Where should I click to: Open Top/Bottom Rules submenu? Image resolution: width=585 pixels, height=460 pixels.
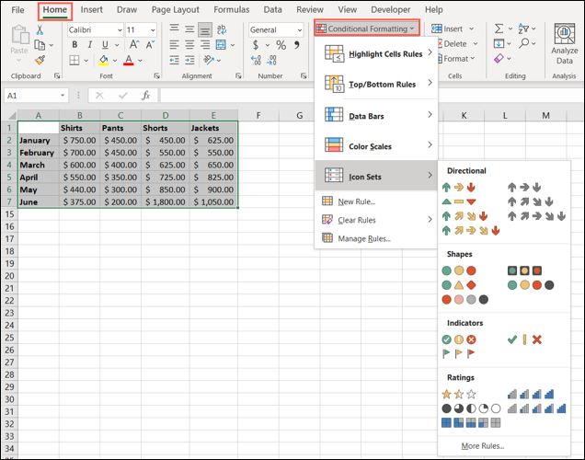[x=376, y=84]
